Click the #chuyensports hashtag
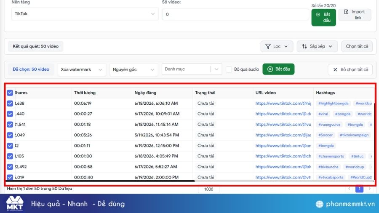 pos(331,156)
